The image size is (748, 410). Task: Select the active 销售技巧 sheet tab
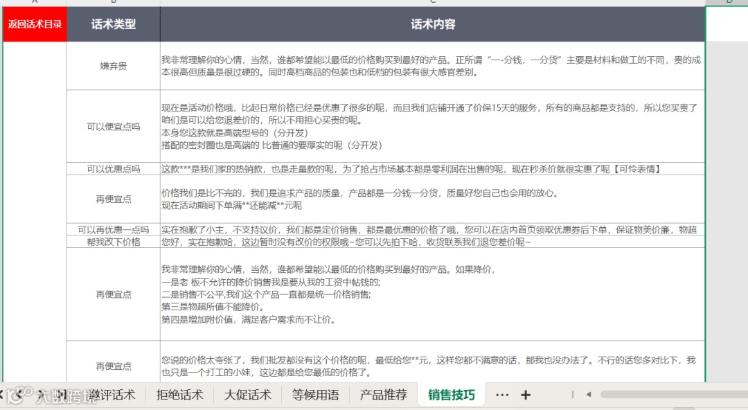click(x=452, y=395)
